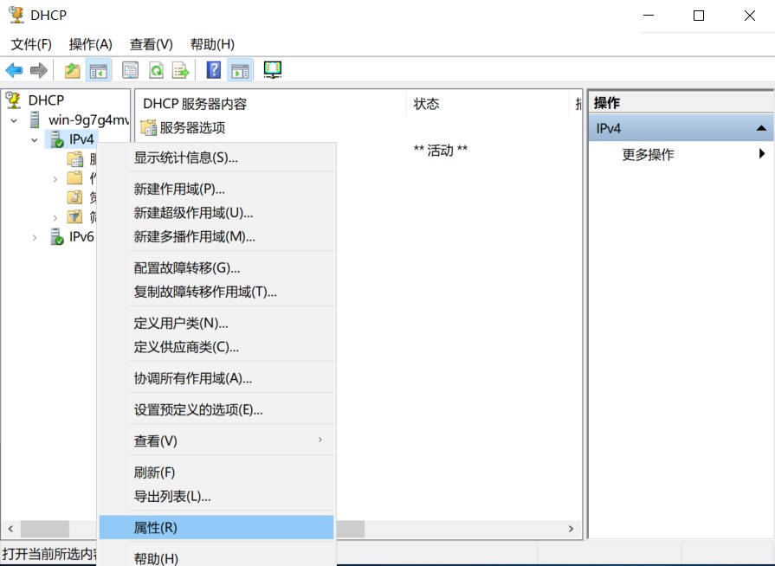Click the green monitor toolbar icon
The height and width of the screenshot is (566, 775).
273,69
